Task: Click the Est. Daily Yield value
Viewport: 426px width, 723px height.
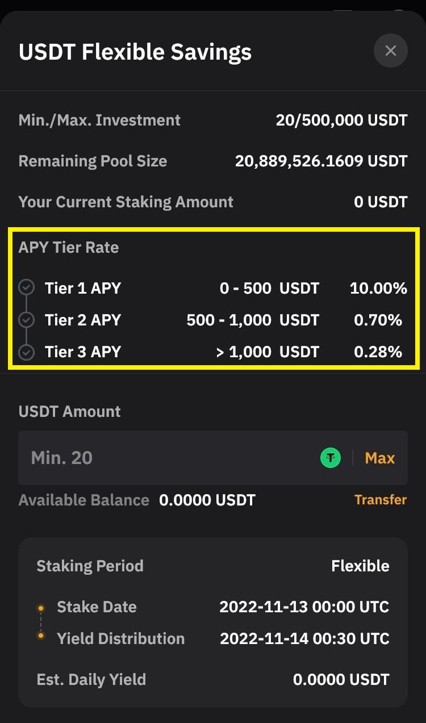Action: pyautogui.click(x=341, y=679)
